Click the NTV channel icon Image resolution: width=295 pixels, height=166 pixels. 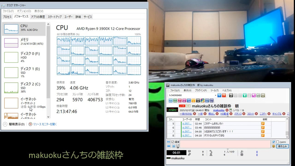180,101
